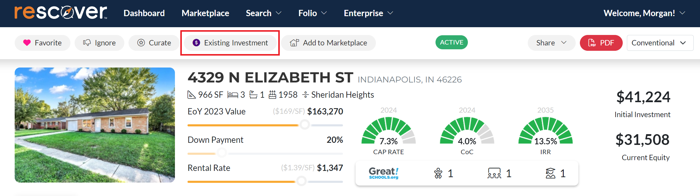Click the high school graduate rating icon

click(x=551, y=173)
